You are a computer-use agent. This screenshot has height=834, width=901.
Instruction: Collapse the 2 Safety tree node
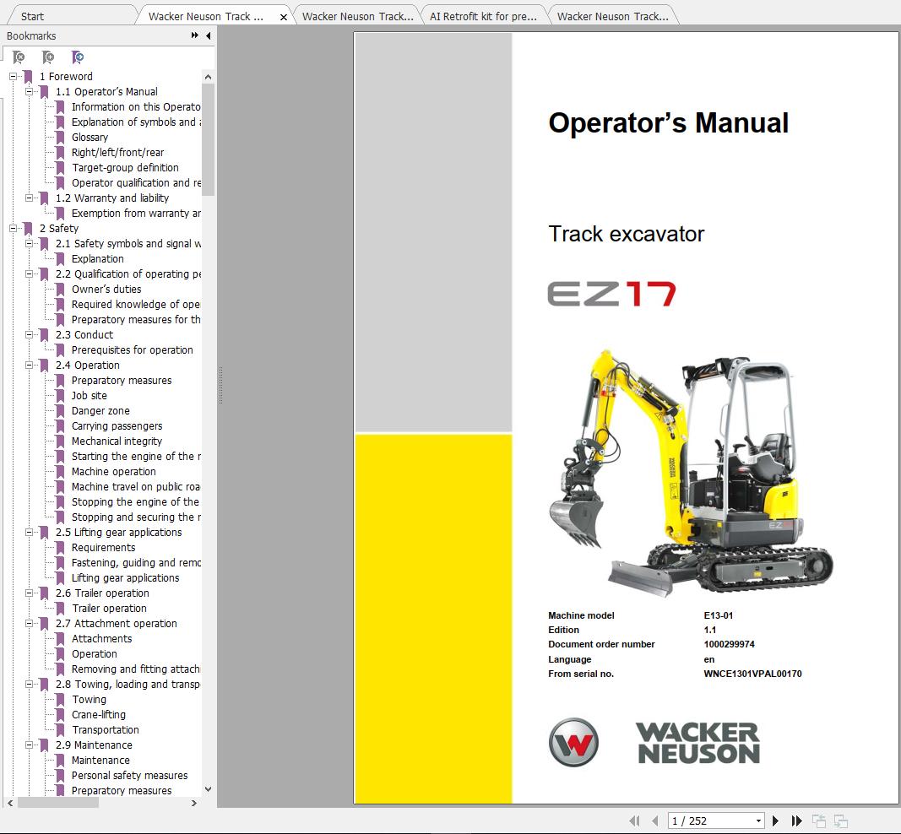click(x=13, y=228)
